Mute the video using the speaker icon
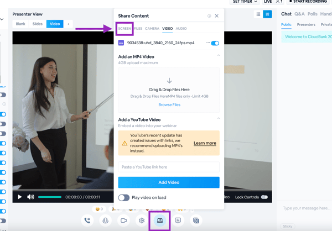 coord(30,197)
